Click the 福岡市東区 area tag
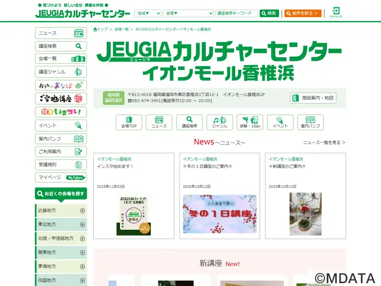381x286 pixels. coord(113,101)
